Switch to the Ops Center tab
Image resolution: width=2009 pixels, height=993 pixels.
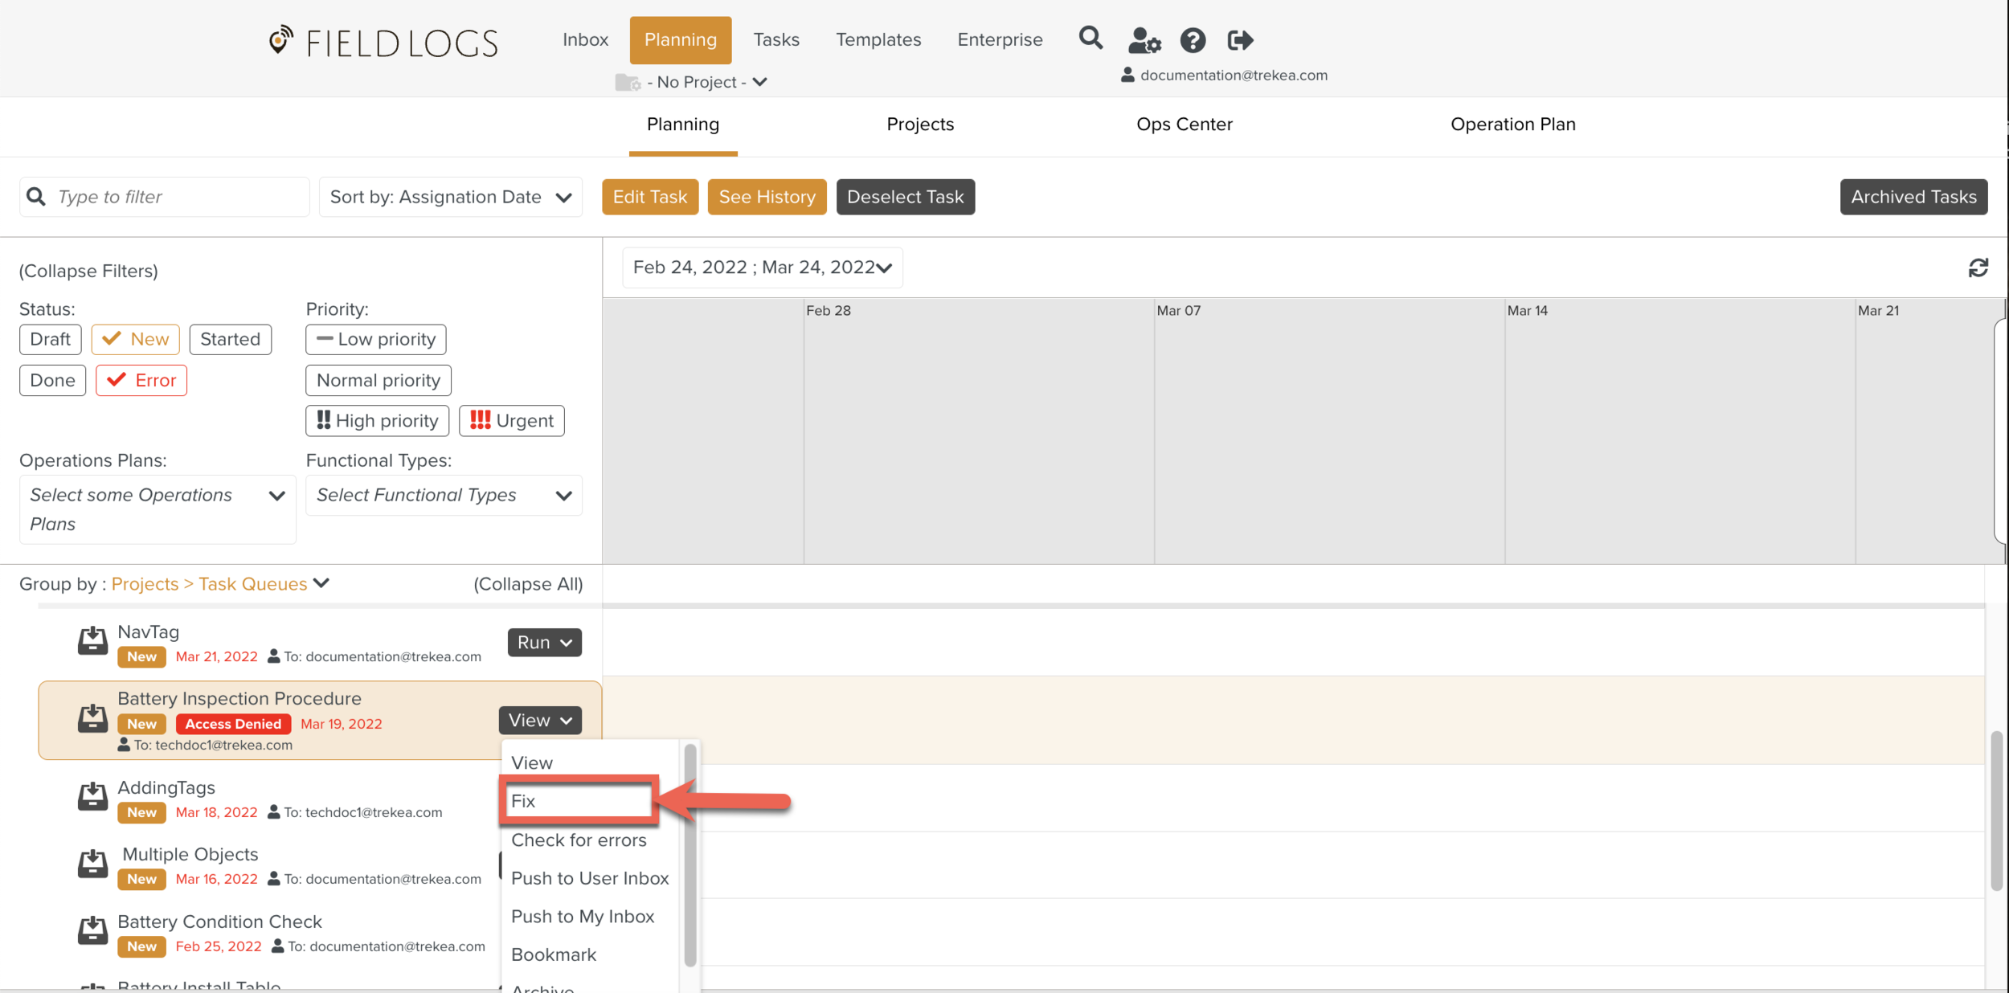tap(1184, 125)
